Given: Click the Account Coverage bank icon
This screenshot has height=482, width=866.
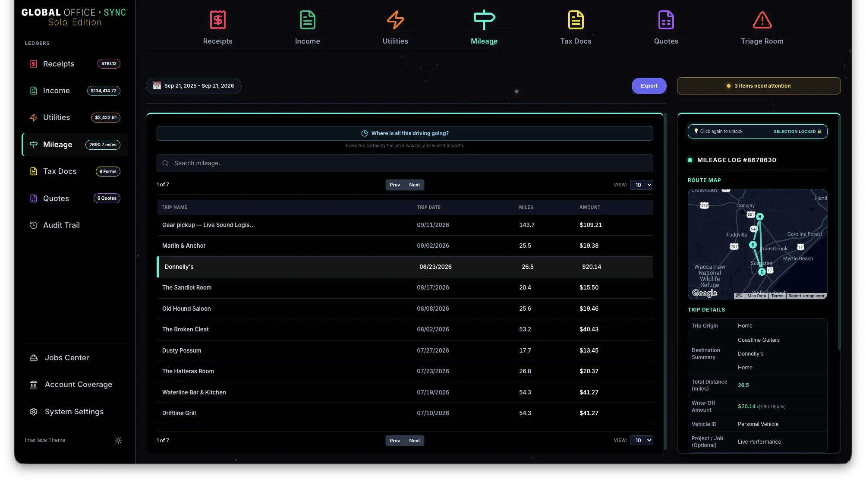Looking at the screenshot, I should click(x=34, y=384).
